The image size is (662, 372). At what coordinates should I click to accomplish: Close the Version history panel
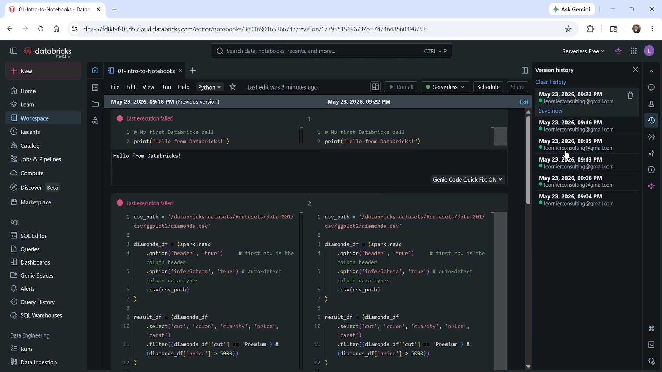pyautogui.click(x=635, y=70)
